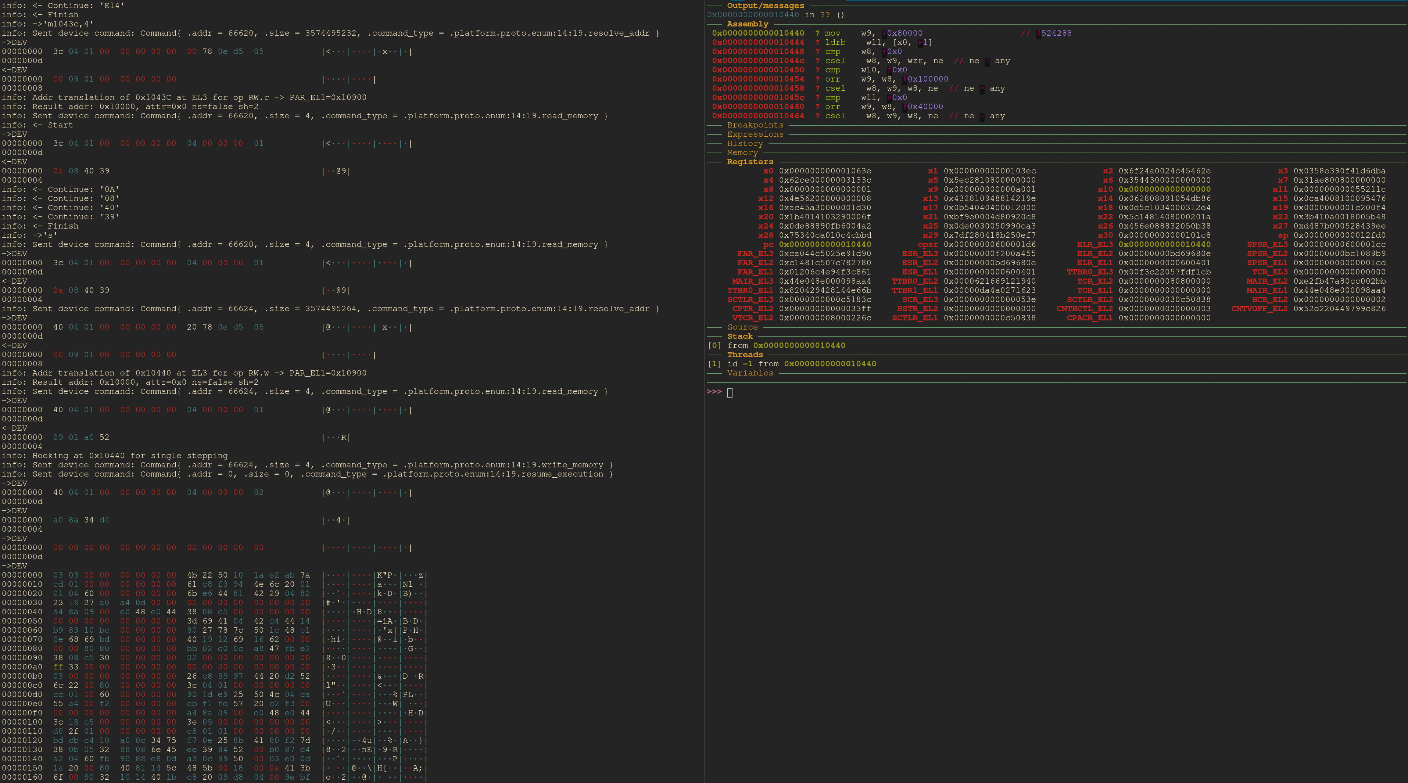Select the '// #524288' assembly comment

1046,33
